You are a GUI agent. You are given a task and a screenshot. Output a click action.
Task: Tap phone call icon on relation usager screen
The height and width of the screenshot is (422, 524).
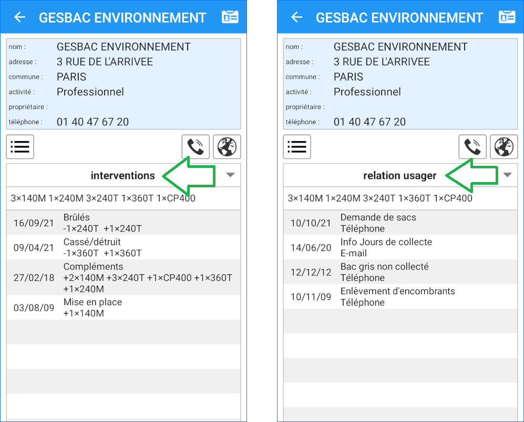472,147
